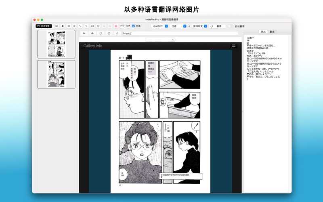The image size is (323, 202).
Task: Select the second manga page thumbnail
Action: 56,74
